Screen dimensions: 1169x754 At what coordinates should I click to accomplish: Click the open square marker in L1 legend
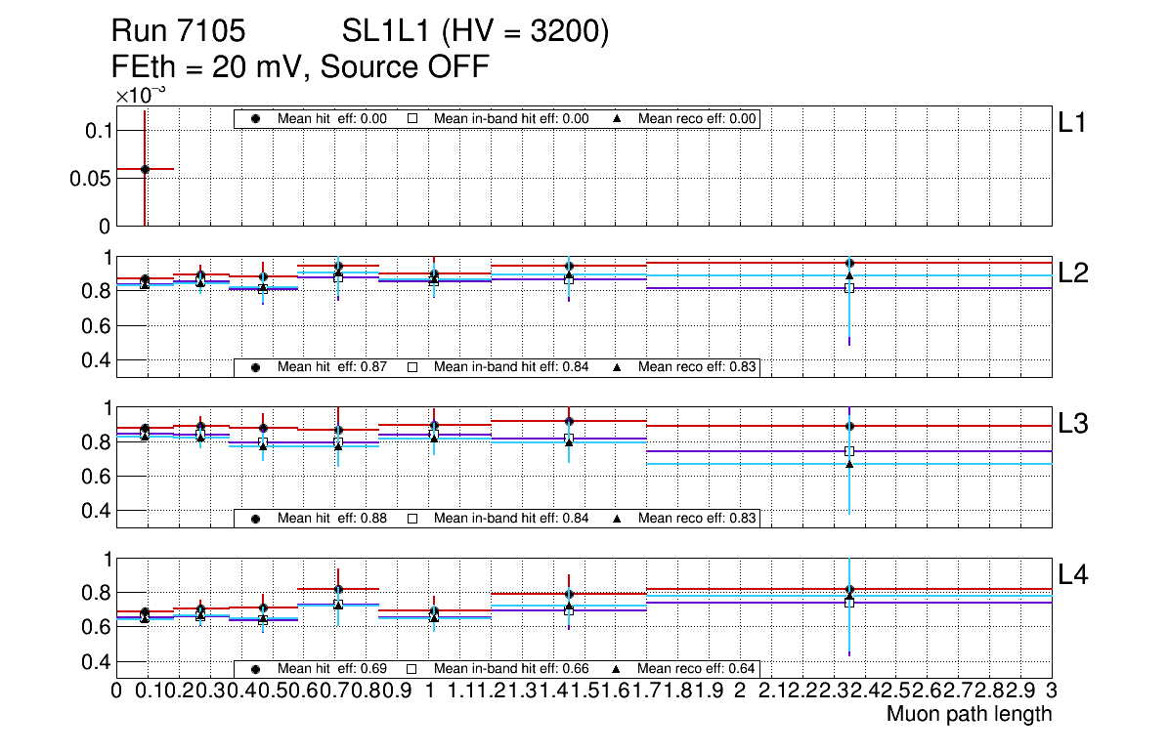coord(412,118)
